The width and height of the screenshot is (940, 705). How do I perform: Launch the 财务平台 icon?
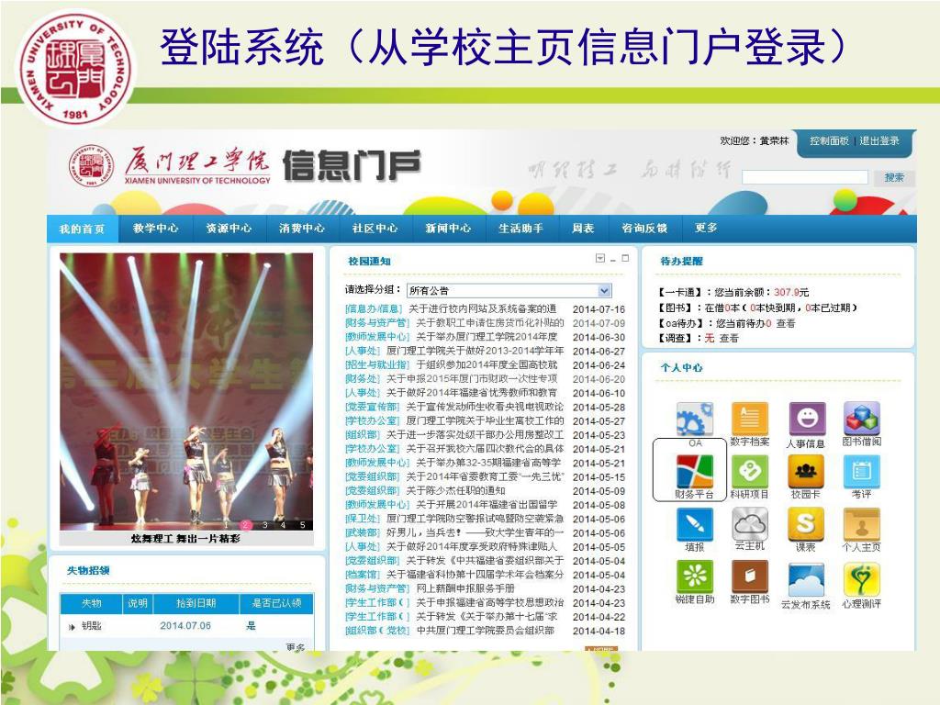click(x=695, y=471)
